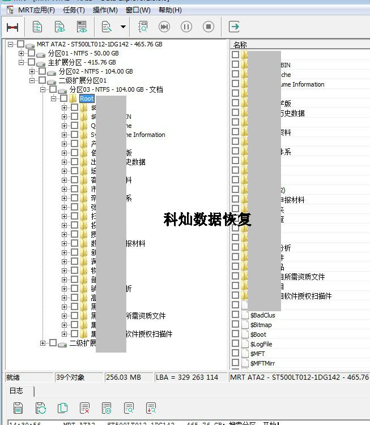Check the $Bitmap file checkbox

[235, 324]
